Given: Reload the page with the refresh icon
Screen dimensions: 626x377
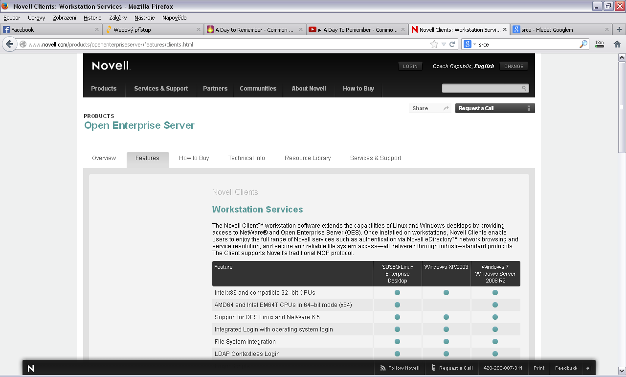Looking at the screenshot, I should tap(452, 44).
